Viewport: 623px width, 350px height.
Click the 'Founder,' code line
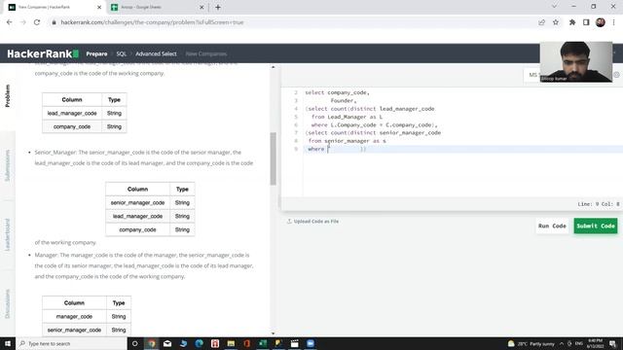[344, 101]
